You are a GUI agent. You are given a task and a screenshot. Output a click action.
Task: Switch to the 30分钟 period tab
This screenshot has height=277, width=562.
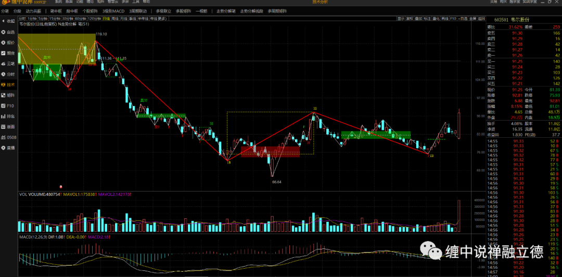(x=67, y=19)
